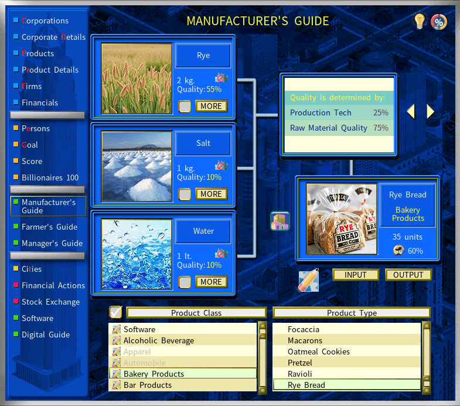Click the Rye Bread quality rating icon
This screenshot has height=406, width=460.
398,251
